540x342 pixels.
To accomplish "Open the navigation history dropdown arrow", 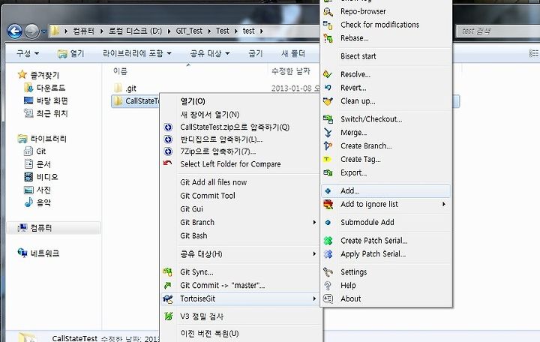I will (43, 31).
